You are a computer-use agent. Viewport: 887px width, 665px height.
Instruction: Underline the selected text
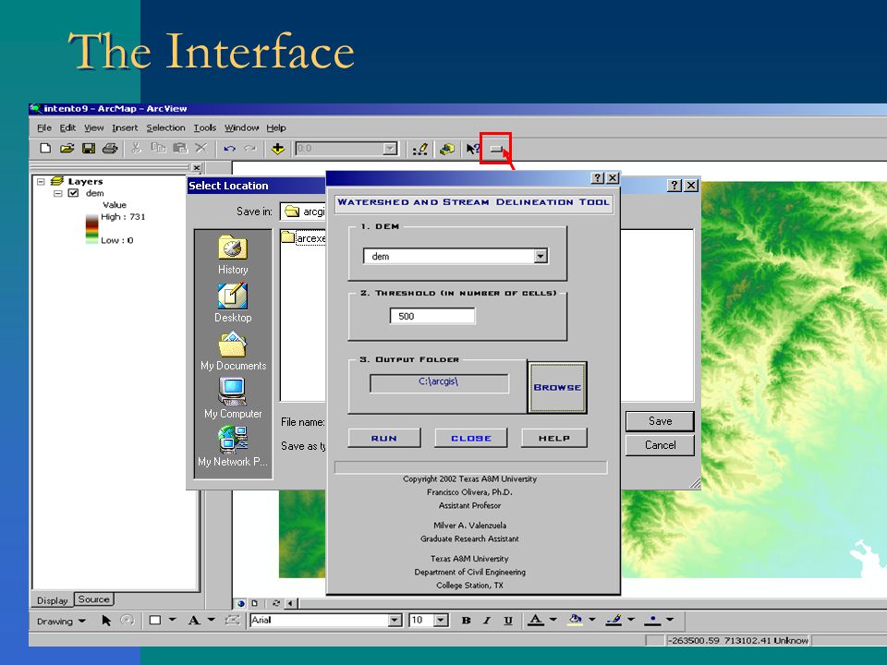click(x=508, y=621)
